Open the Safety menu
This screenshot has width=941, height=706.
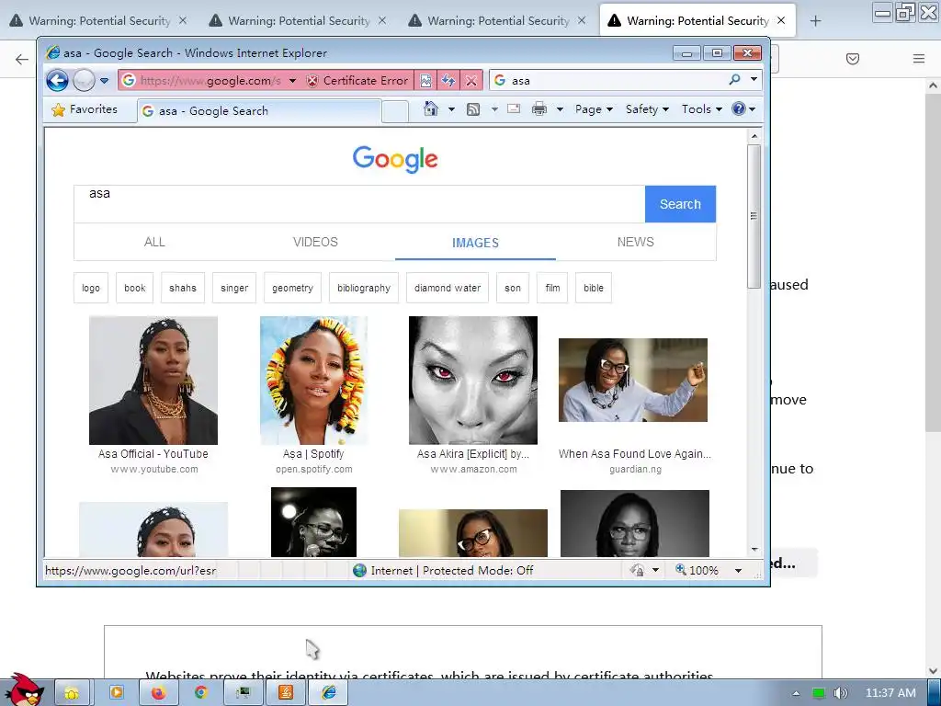pos(647,109)
